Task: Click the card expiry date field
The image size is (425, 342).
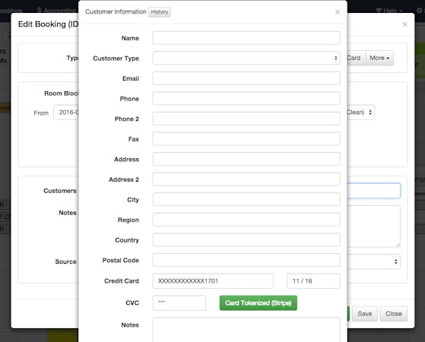Action: tap(313, 281)
